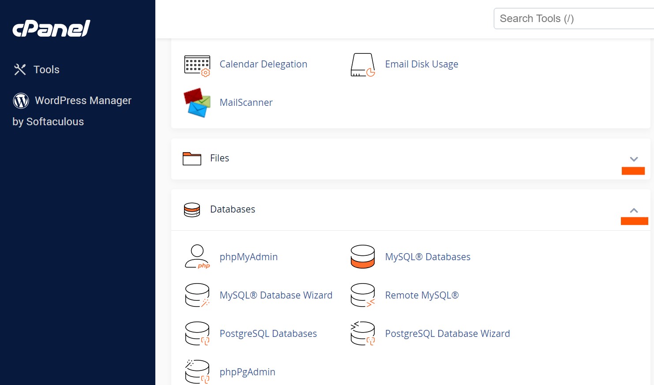Open the Remote MySQL® link
Screen dimensions: 654x385
(422, 295)
